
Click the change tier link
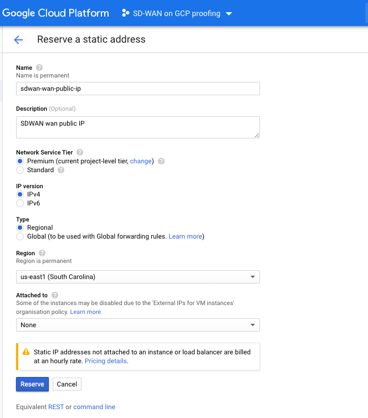[x=141, y=161]
